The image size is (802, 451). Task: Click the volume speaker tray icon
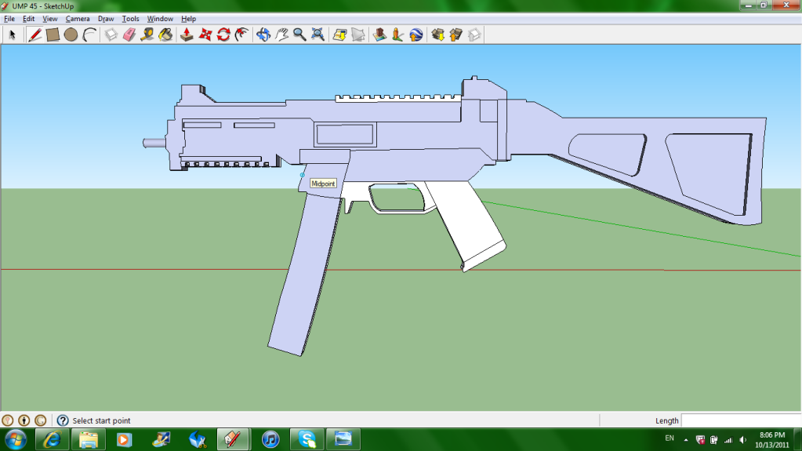tap(742, 440)
